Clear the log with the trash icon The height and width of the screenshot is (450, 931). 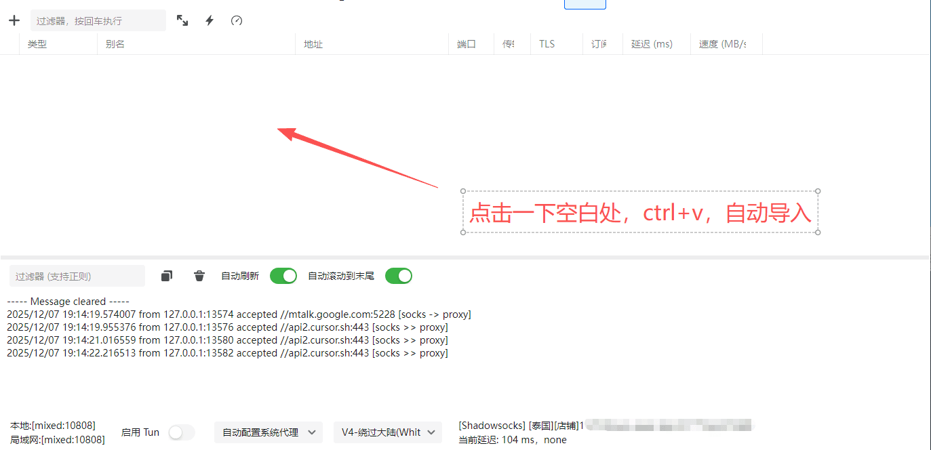click(x=199, y=276)
